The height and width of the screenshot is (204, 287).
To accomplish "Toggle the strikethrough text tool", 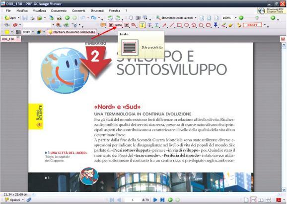I will tap(149, 25).
